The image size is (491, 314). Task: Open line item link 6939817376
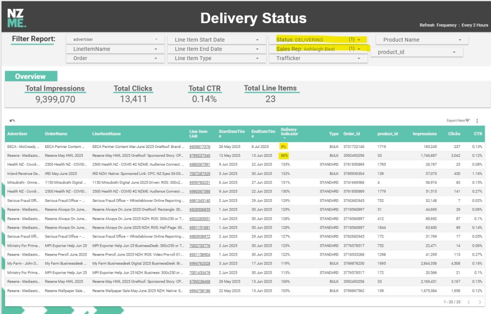pos(200,147)
